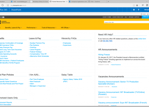This screenshot has height=107, width=149.
Task: Switch to the Mail browser tab
Action: 20,2
